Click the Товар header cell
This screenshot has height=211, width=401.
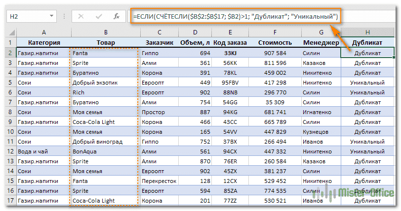(x=105, y=43)
